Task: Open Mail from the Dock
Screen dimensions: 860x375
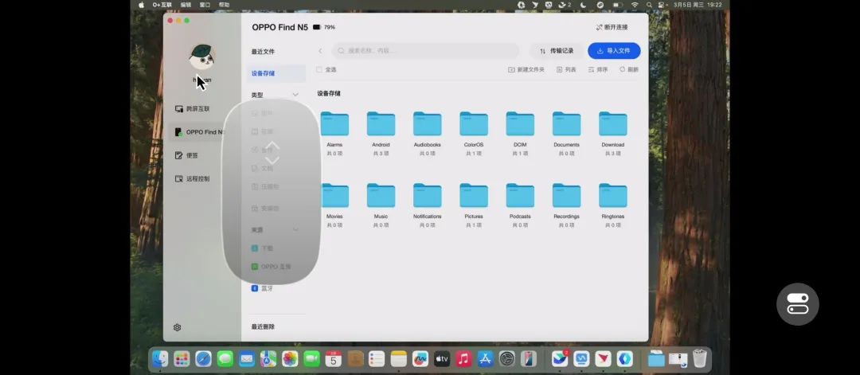Action: click(x=247, y=359)
